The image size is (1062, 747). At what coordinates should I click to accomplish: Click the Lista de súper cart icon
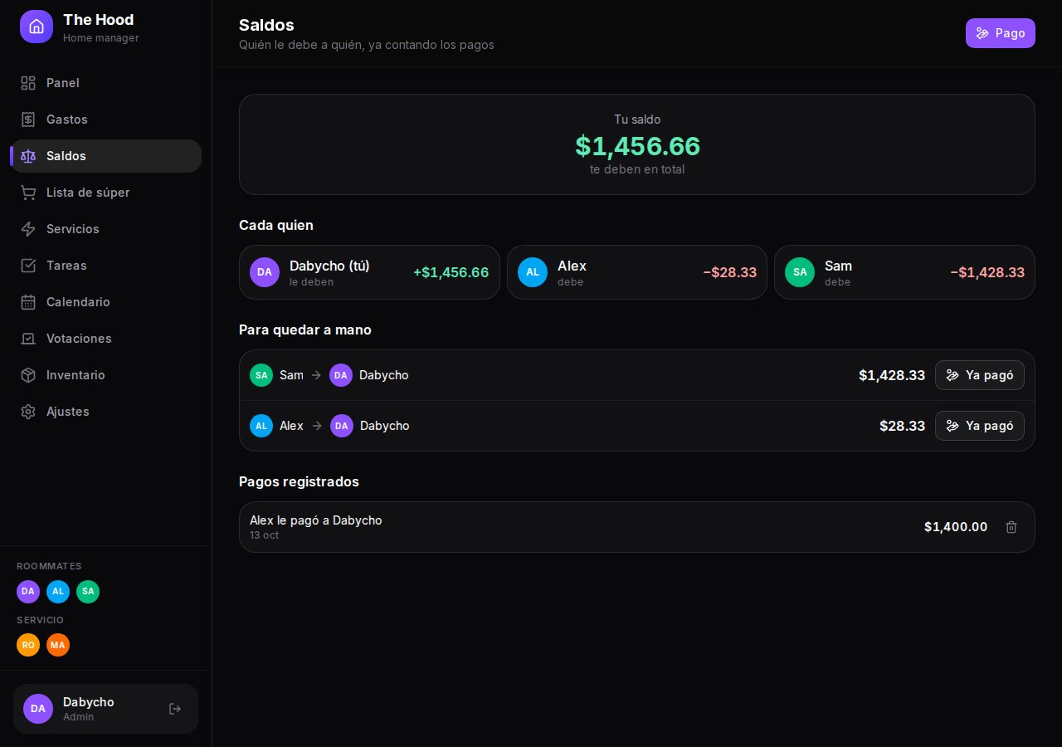pyautogui.click(x=28, y=193)
